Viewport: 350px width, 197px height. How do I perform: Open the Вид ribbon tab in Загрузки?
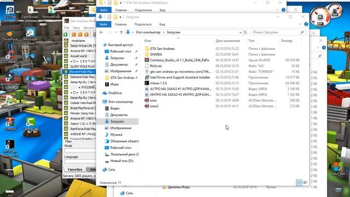click(x=162, y=24)
